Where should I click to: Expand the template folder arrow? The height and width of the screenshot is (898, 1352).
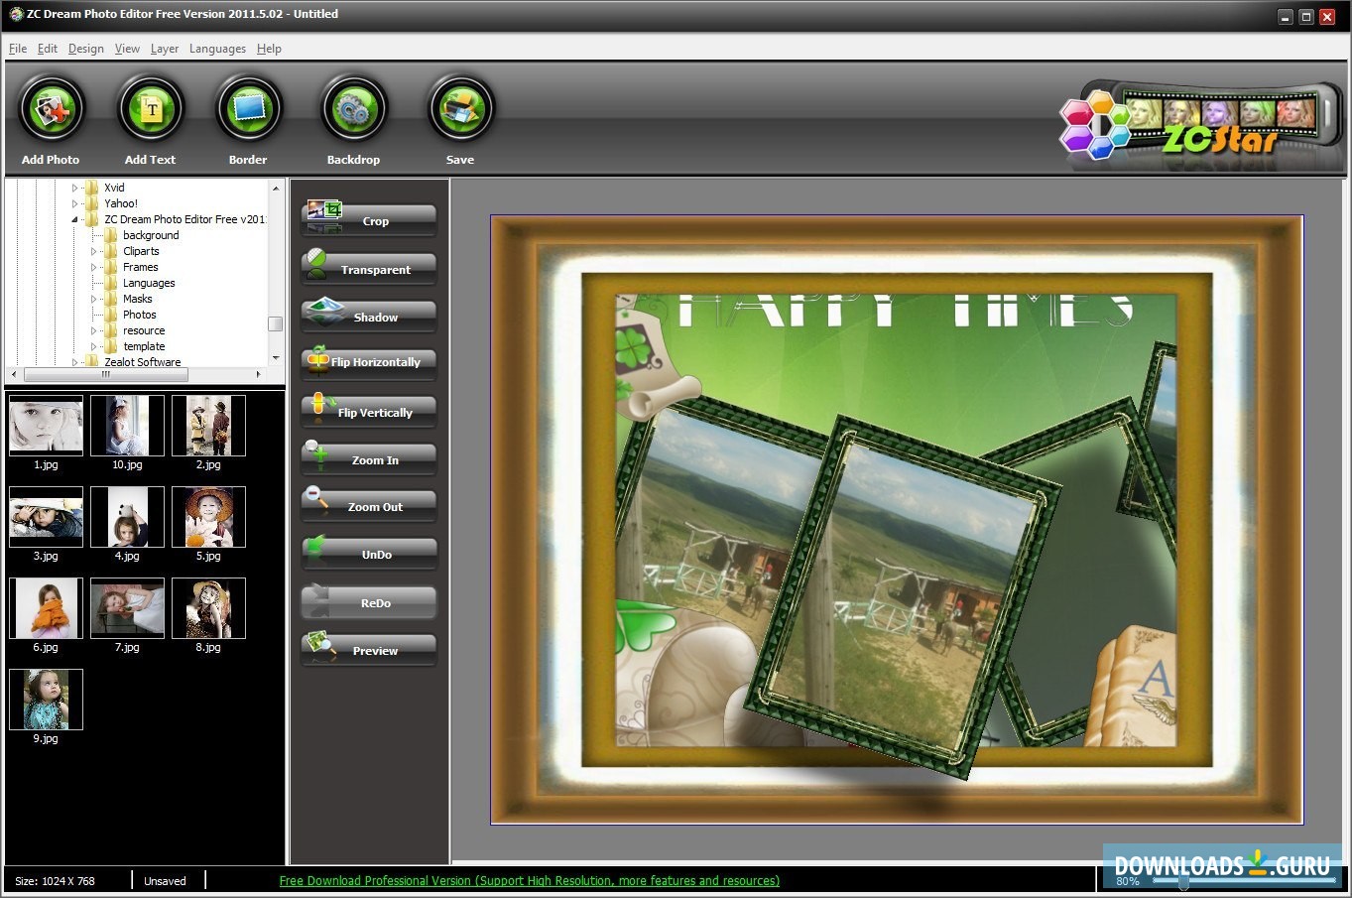(93, 346)
